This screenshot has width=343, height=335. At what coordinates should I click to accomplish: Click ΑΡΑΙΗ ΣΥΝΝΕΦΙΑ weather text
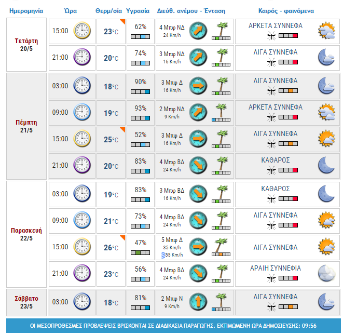[x=276, y=268]
